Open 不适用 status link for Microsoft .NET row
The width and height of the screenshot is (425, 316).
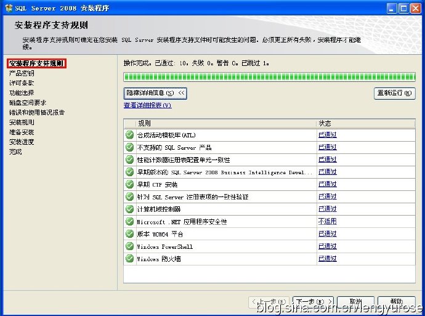click(x=328, y=221)
